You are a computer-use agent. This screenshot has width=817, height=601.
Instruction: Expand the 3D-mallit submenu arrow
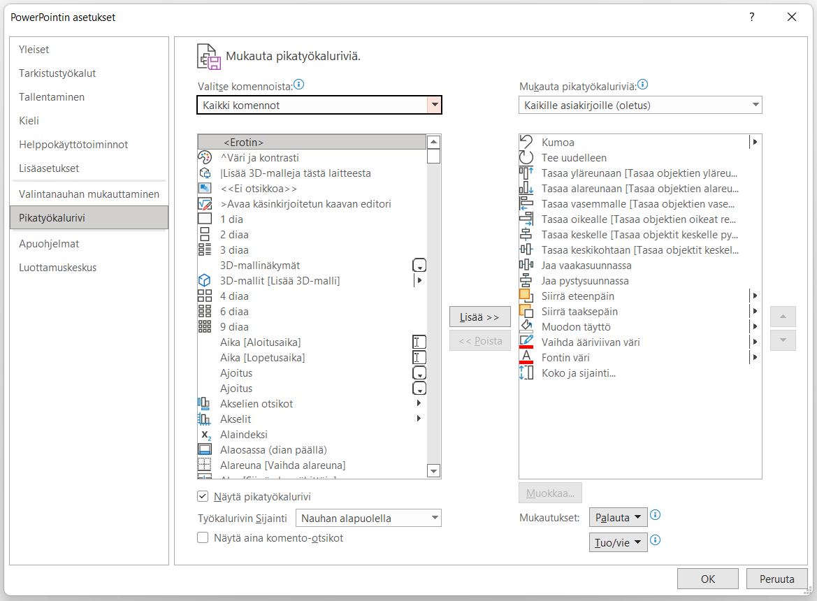419,280
